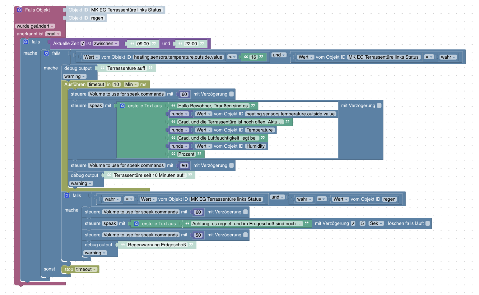Select timeout name field in Ausführen block

click(x=96, y=84)
